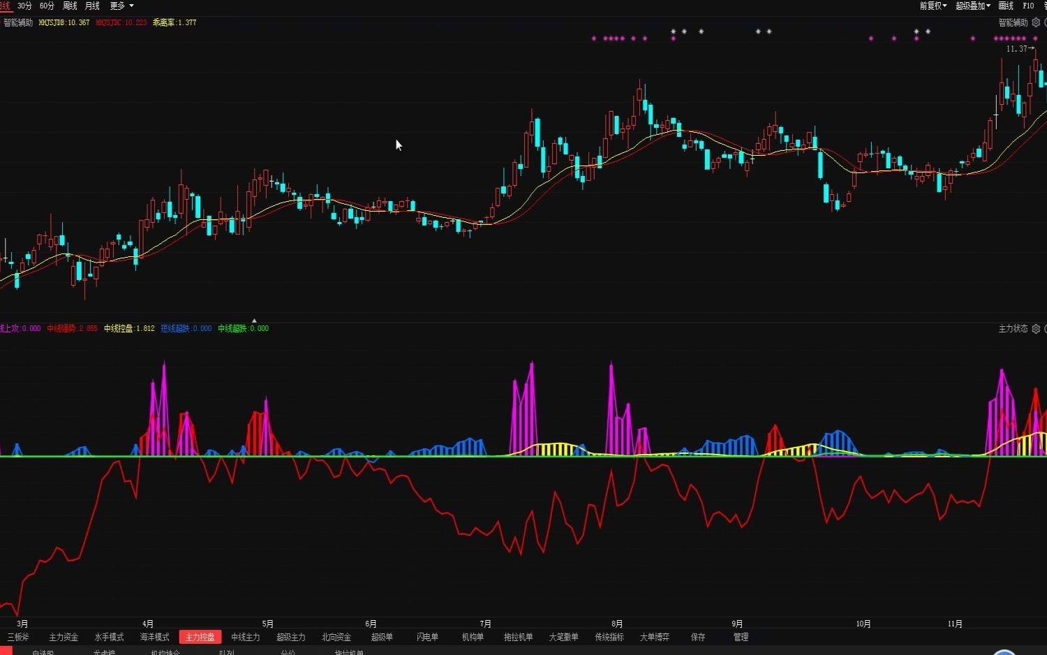
Task: Select the 传统指标 indicator tab
Action: (609, 637)
